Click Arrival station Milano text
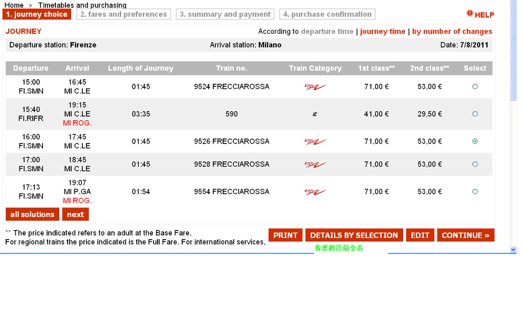The image size is (524, 327). [x=246, y=45]
